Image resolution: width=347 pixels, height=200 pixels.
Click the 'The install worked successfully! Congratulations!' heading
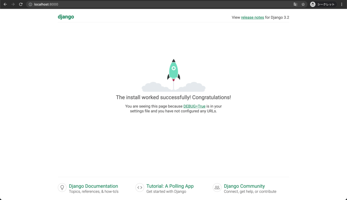point(173,97)
